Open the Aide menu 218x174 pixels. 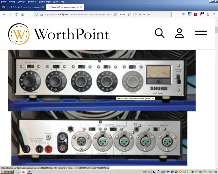coord(62,2)
